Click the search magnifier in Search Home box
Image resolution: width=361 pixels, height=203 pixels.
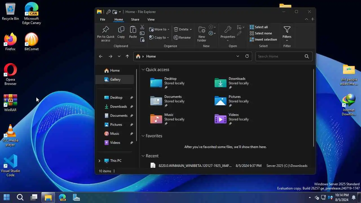[307, 56]
